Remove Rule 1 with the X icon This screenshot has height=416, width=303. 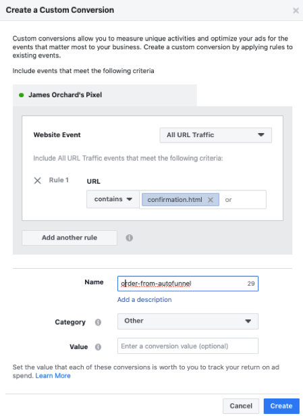38,181
